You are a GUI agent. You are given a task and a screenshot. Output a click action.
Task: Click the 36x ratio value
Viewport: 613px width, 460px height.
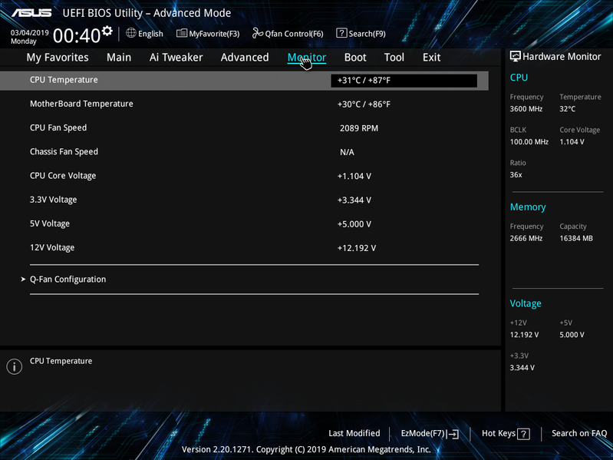pyautogui.click(x=516, y=175)
